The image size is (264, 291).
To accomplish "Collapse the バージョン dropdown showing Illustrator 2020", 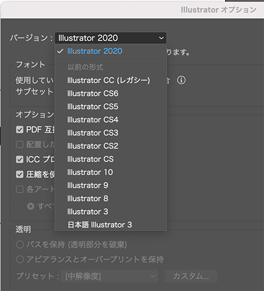I will coord(111,38).
